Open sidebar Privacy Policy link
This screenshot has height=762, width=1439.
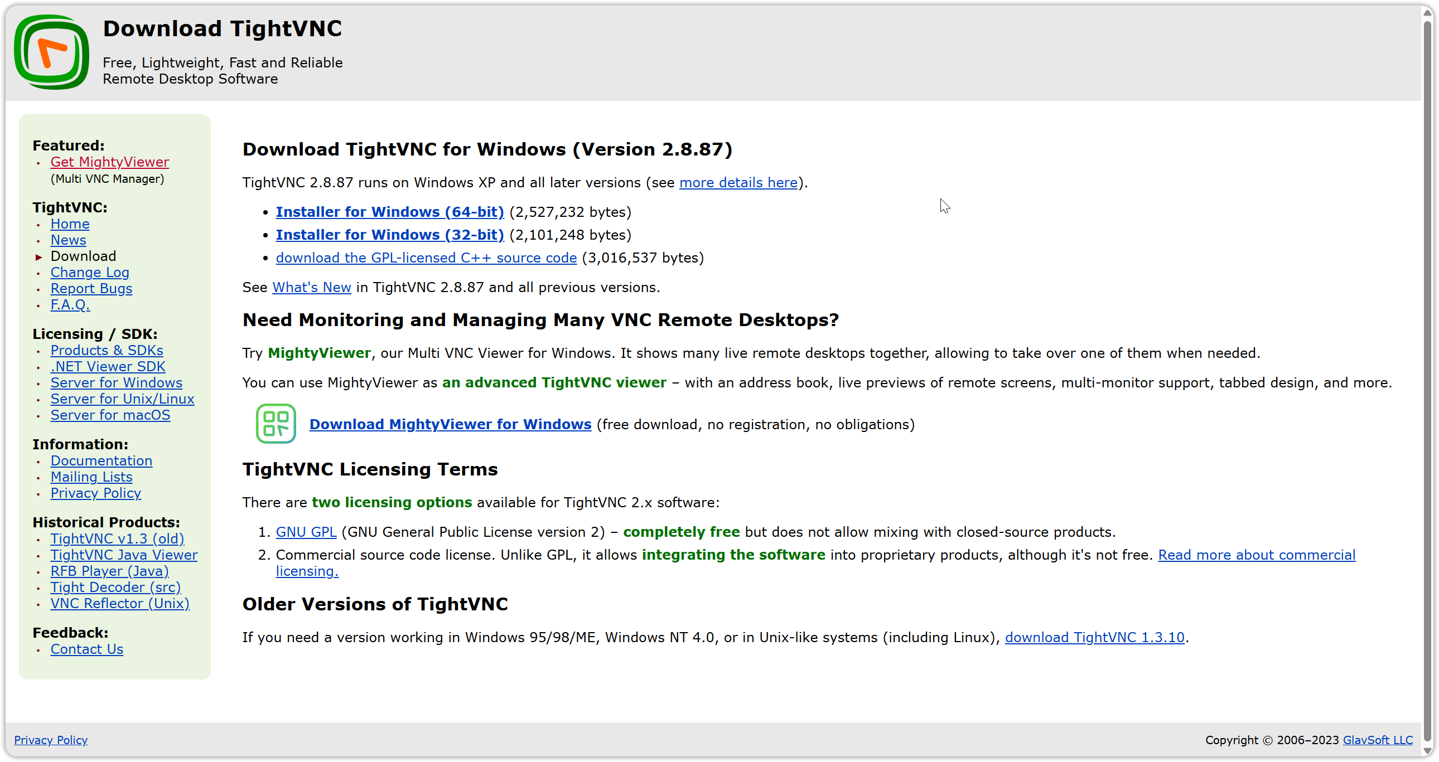tap(95, 493)
